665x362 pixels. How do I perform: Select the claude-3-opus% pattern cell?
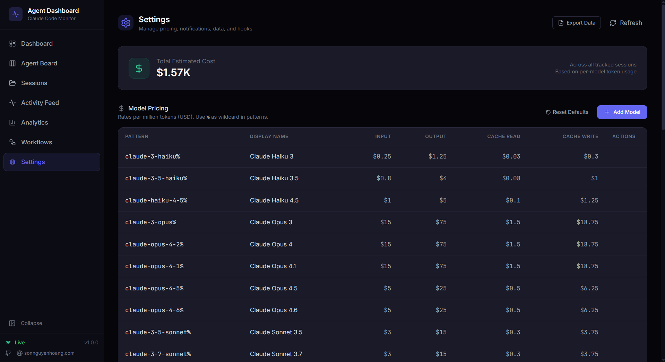pyautogui.click(x=151, y=222)
